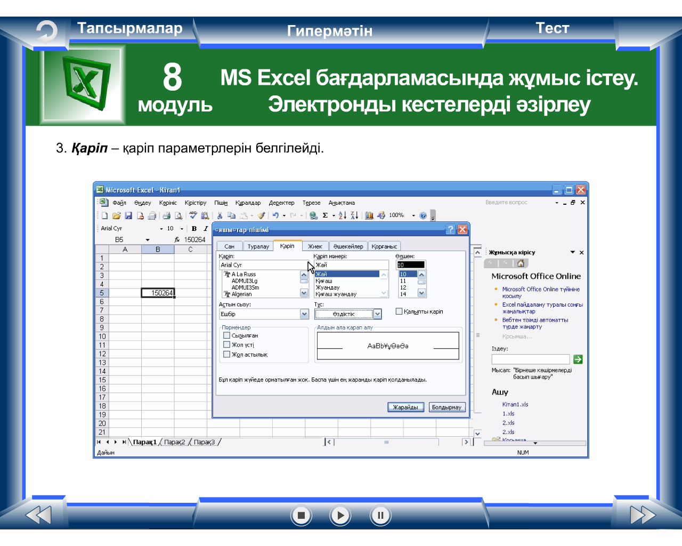
Task: Click the rewind double-arrow navigation icon
Action: coord(38,515)
